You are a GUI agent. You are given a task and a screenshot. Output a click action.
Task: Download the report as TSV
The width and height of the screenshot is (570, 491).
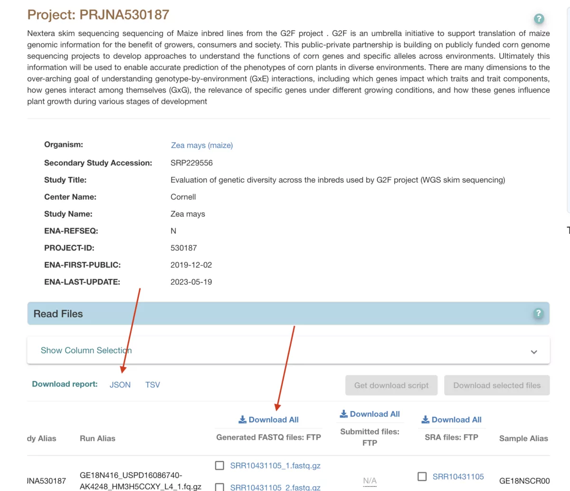[x=152, y=385]
